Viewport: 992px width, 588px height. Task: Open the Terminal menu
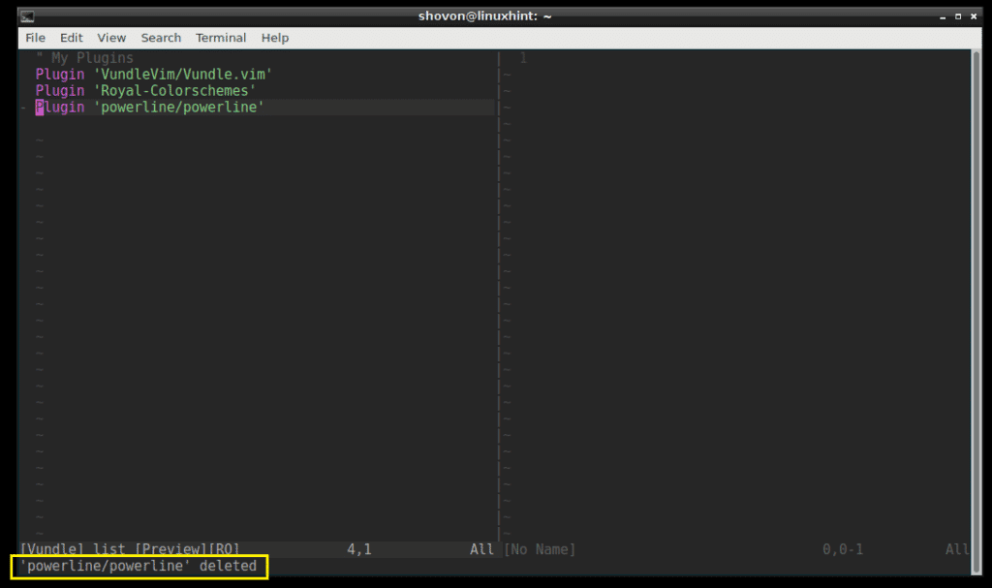pos(221,38)
